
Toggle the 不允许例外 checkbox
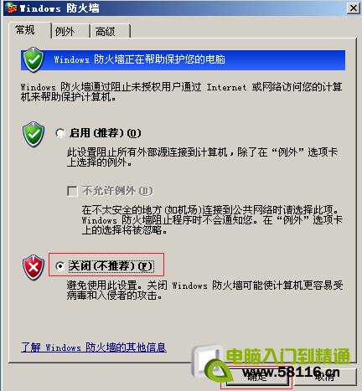[72, 191]
